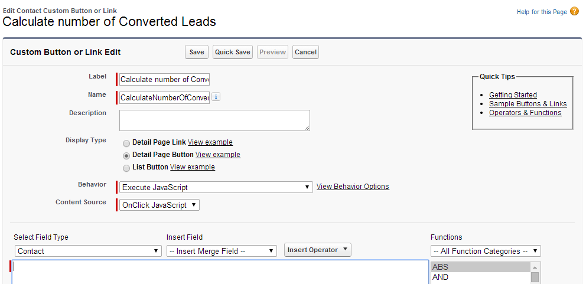Select the Detail Page Button radio option
Viewport: 586px width, 284px height.
126,155
